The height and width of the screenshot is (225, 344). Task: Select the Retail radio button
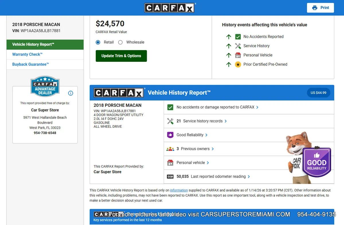click(98, 42)
